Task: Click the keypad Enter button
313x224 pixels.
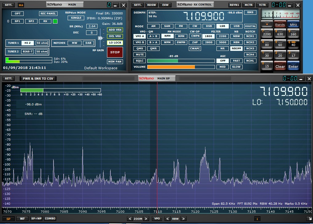Action: coord(293,66)
